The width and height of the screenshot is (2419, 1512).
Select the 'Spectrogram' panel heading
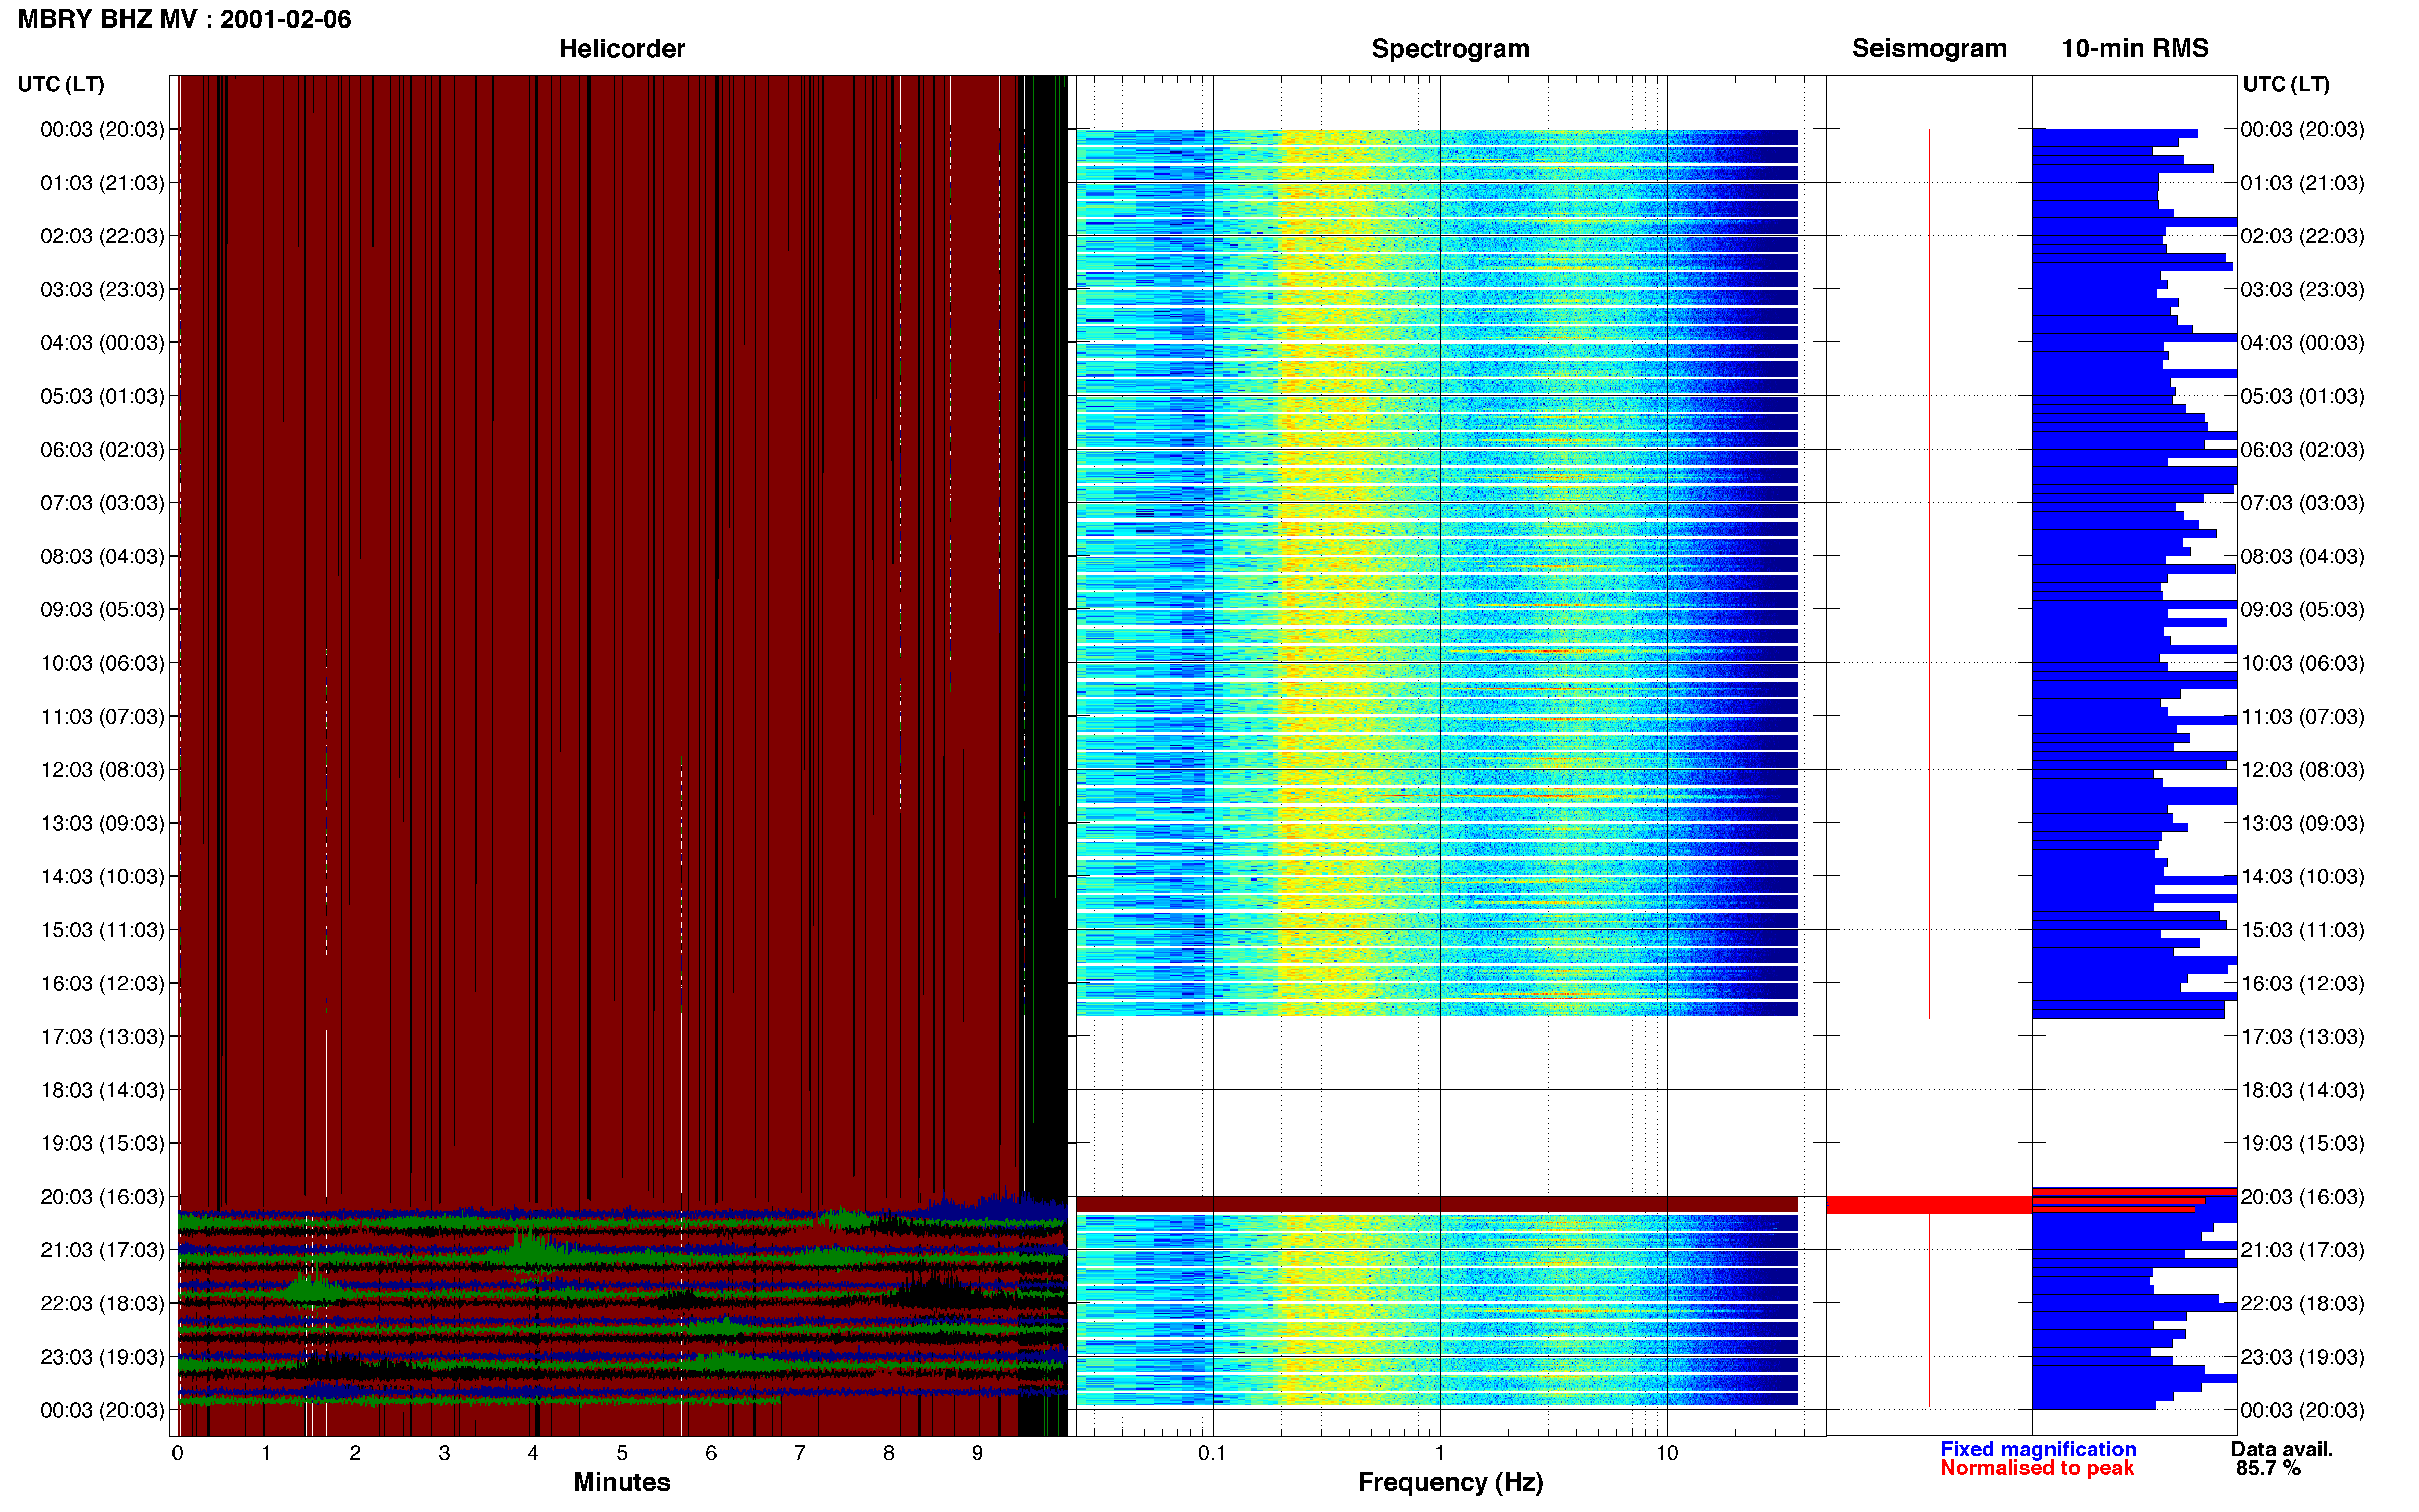[1450, 49]
